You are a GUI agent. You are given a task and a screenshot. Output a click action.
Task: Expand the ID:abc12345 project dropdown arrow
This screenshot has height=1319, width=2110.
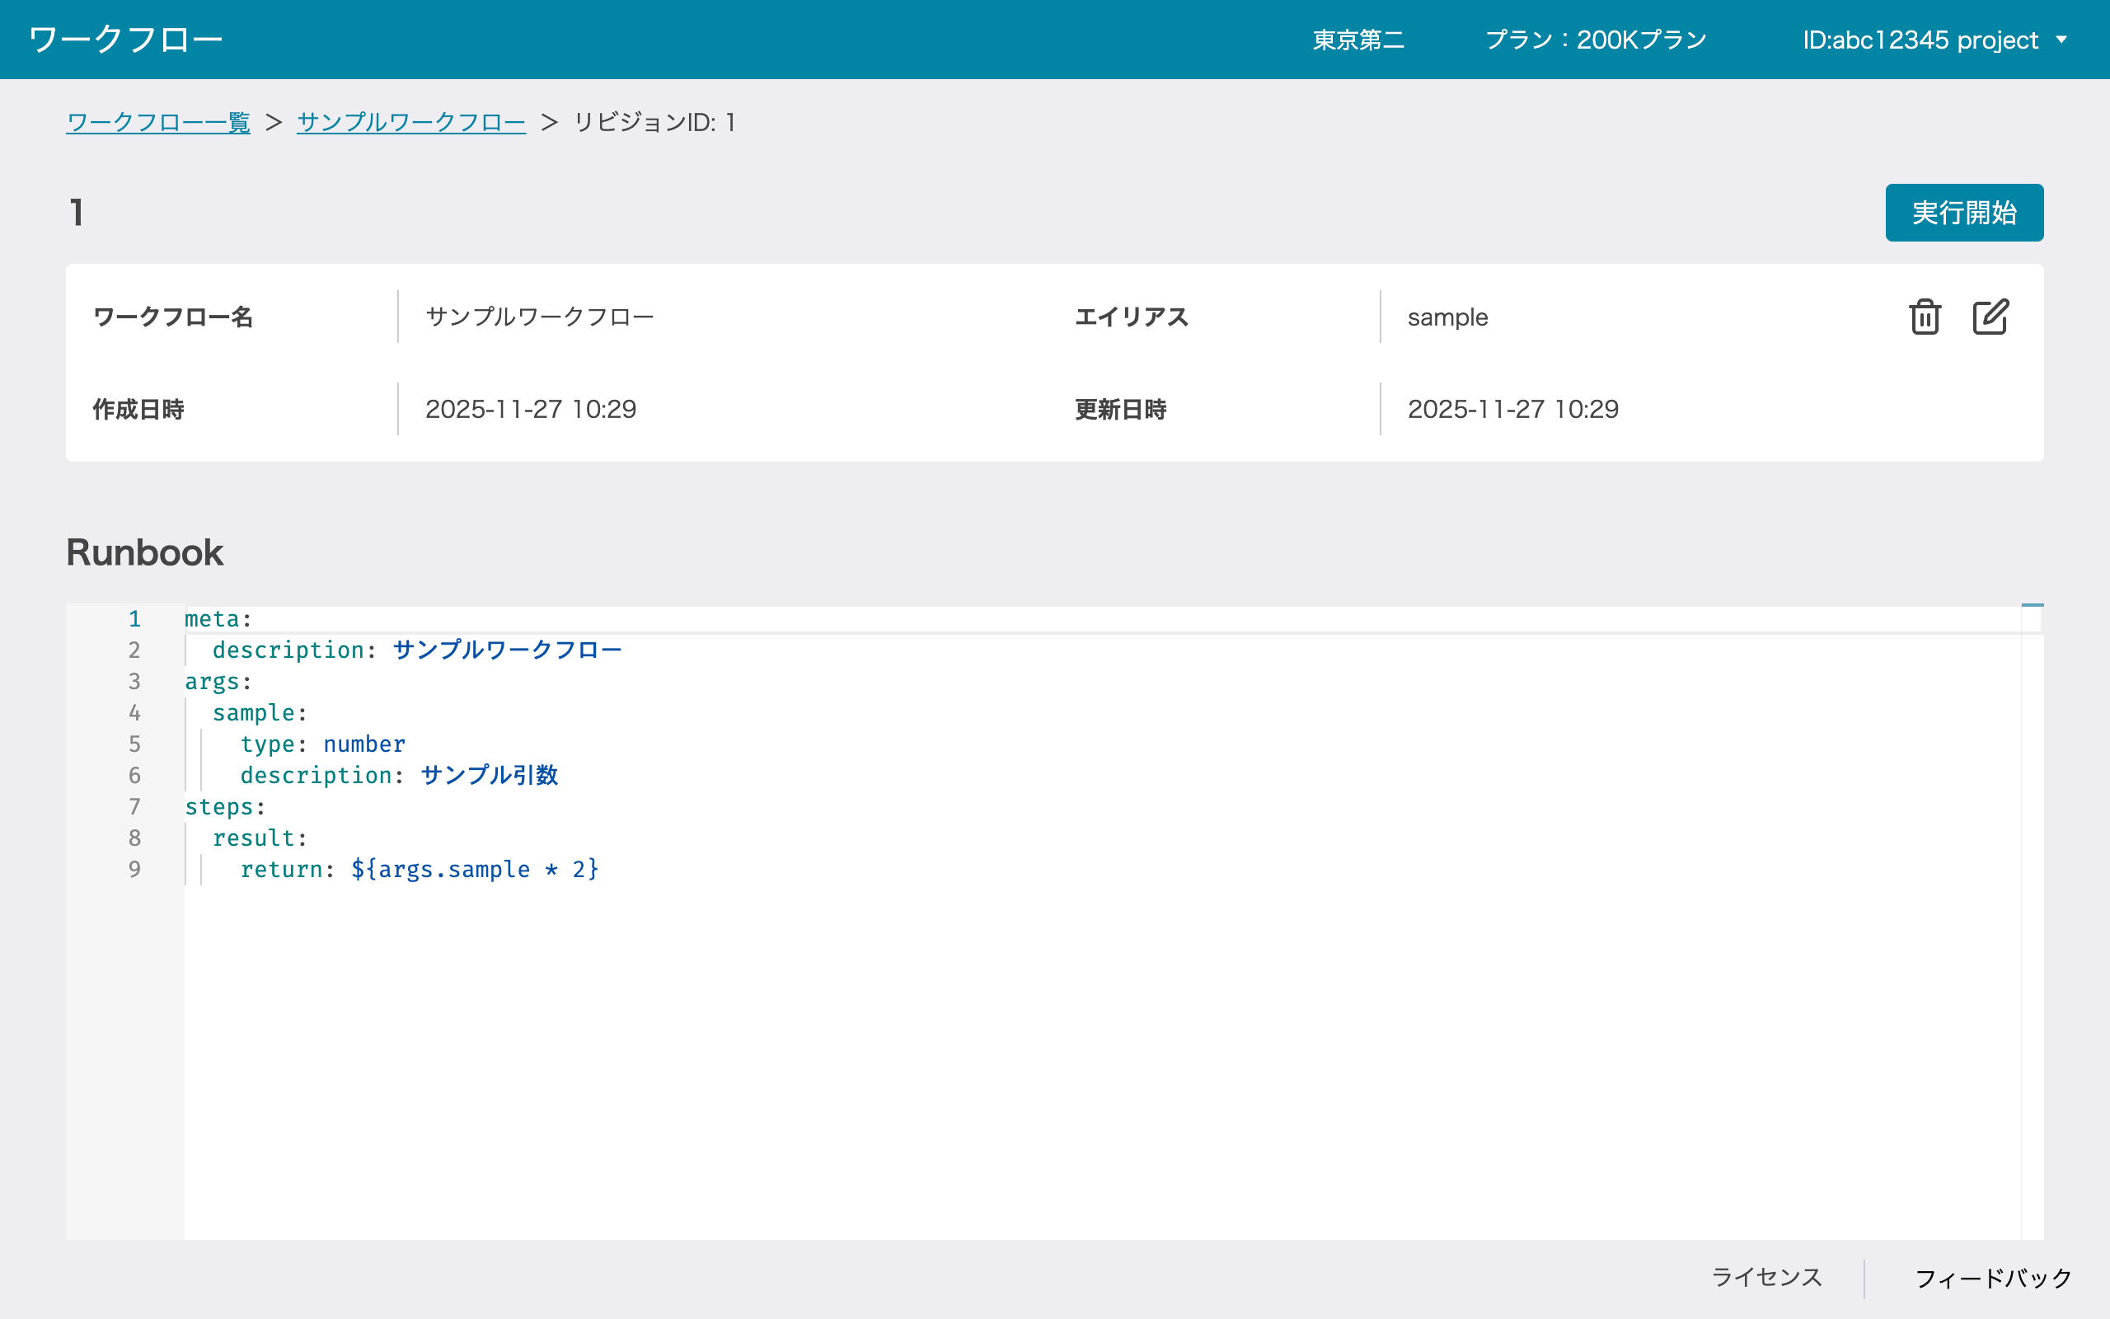tap(2062, 40)
